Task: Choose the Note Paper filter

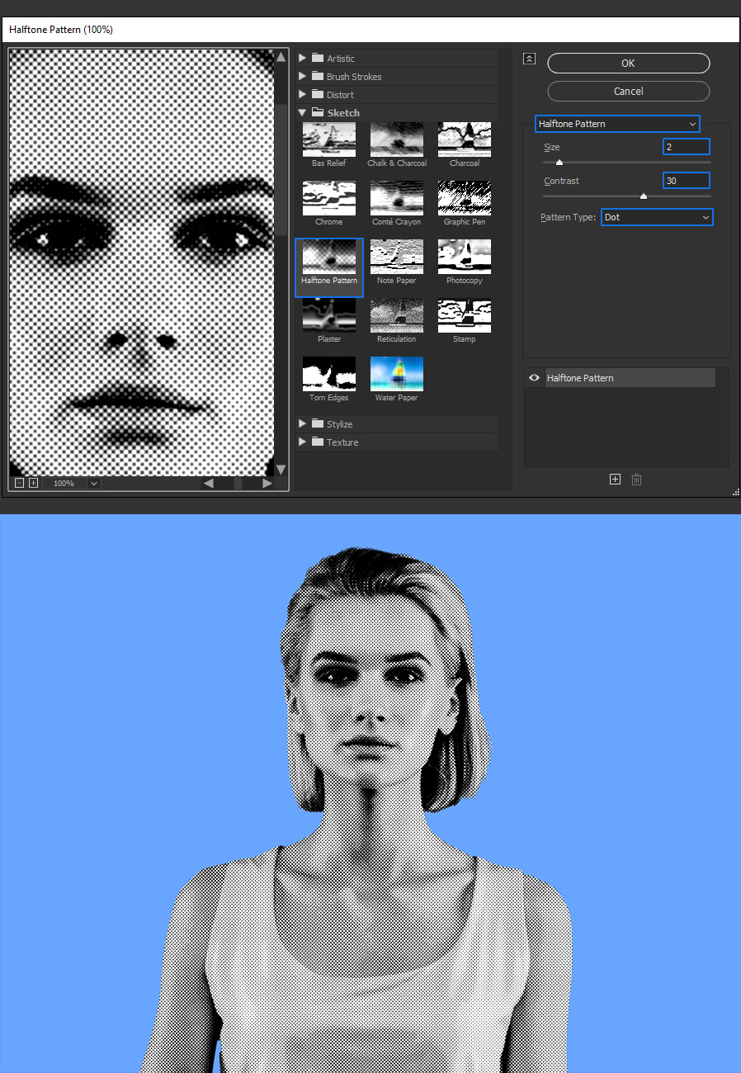Action: pyautogui.click(x=397, y=257)
